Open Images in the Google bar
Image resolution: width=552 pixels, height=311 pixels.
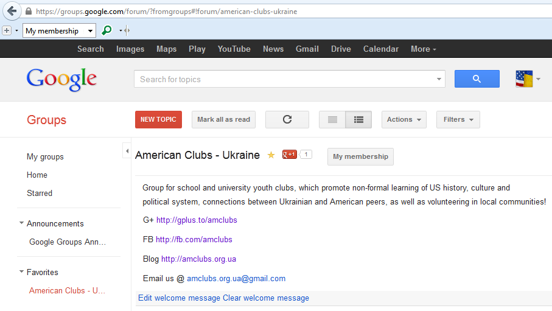click(130, 49)
